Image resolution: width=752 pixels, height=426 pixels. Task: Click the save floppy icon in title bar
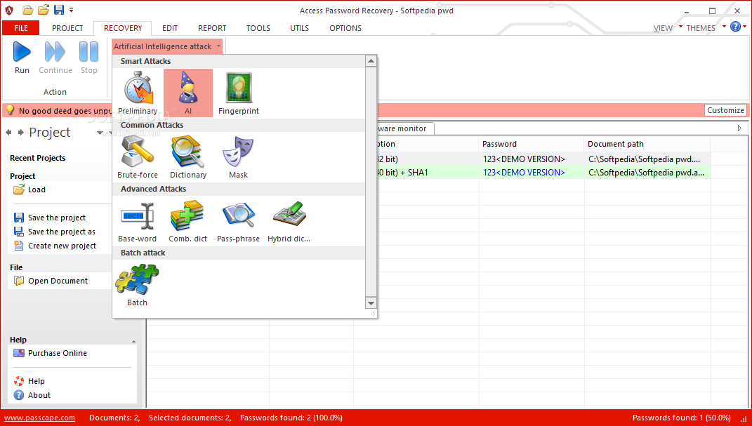point(58,10)
